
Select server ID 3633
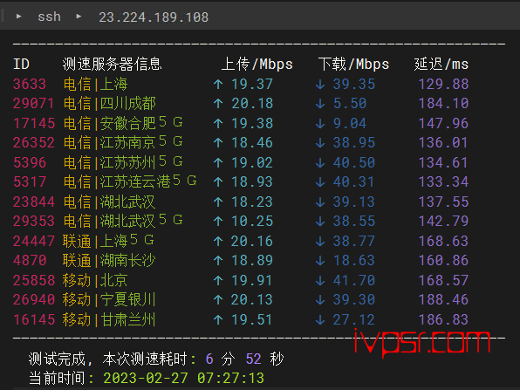[x=30, y=84]
